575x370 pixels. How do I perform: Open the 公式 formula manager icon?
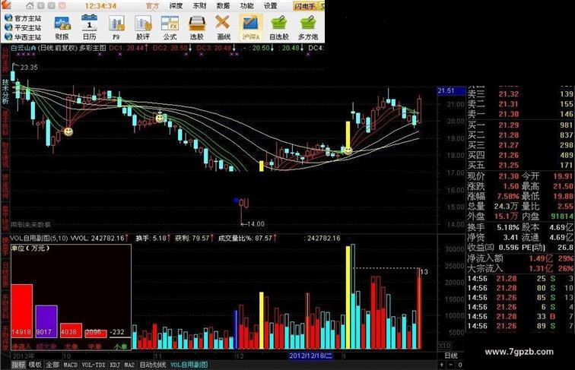(x=170, y=28)
